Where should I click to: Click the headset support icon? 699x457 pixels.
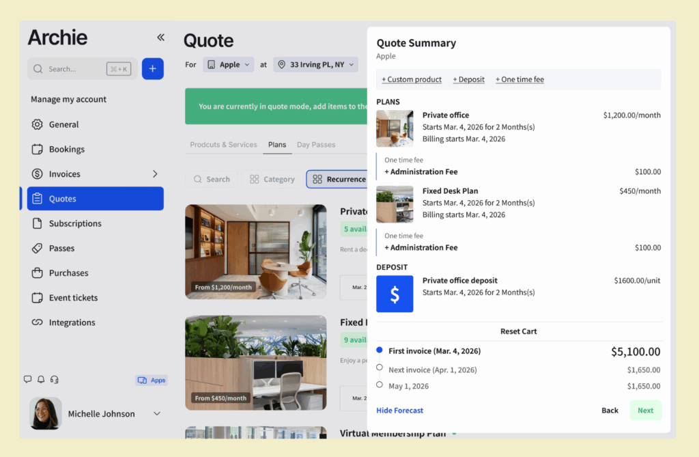point(55,379)
